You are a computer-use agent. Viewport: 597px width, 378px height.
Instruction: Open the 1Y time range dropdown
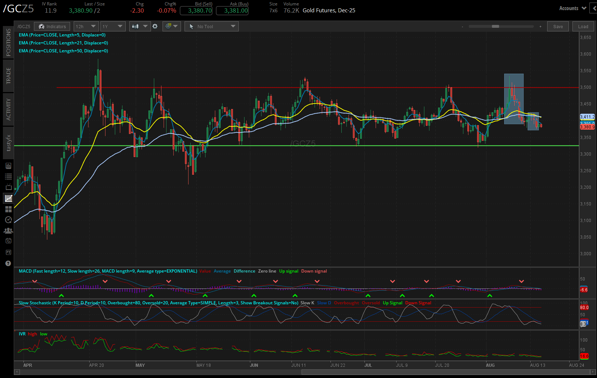113,26
